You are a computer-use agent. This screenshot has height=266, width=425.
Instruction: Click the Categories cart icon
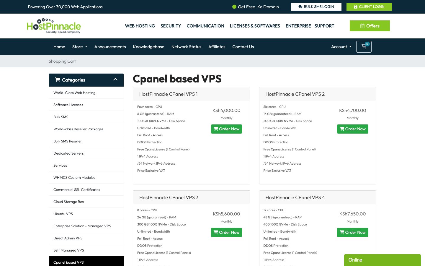pyautogui.click(x=58, y=80)
